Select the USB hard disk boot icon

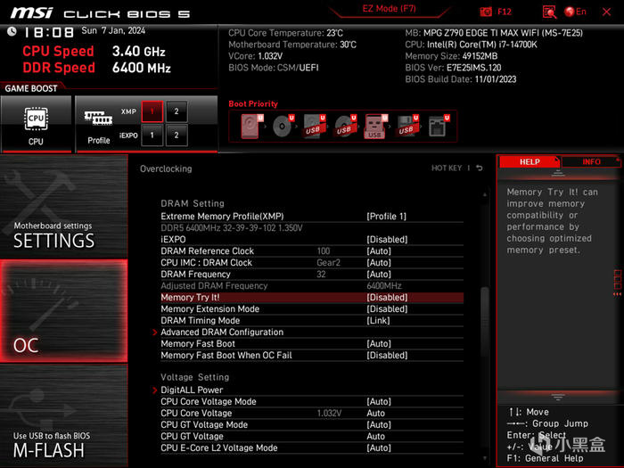(x=315, y=127)
